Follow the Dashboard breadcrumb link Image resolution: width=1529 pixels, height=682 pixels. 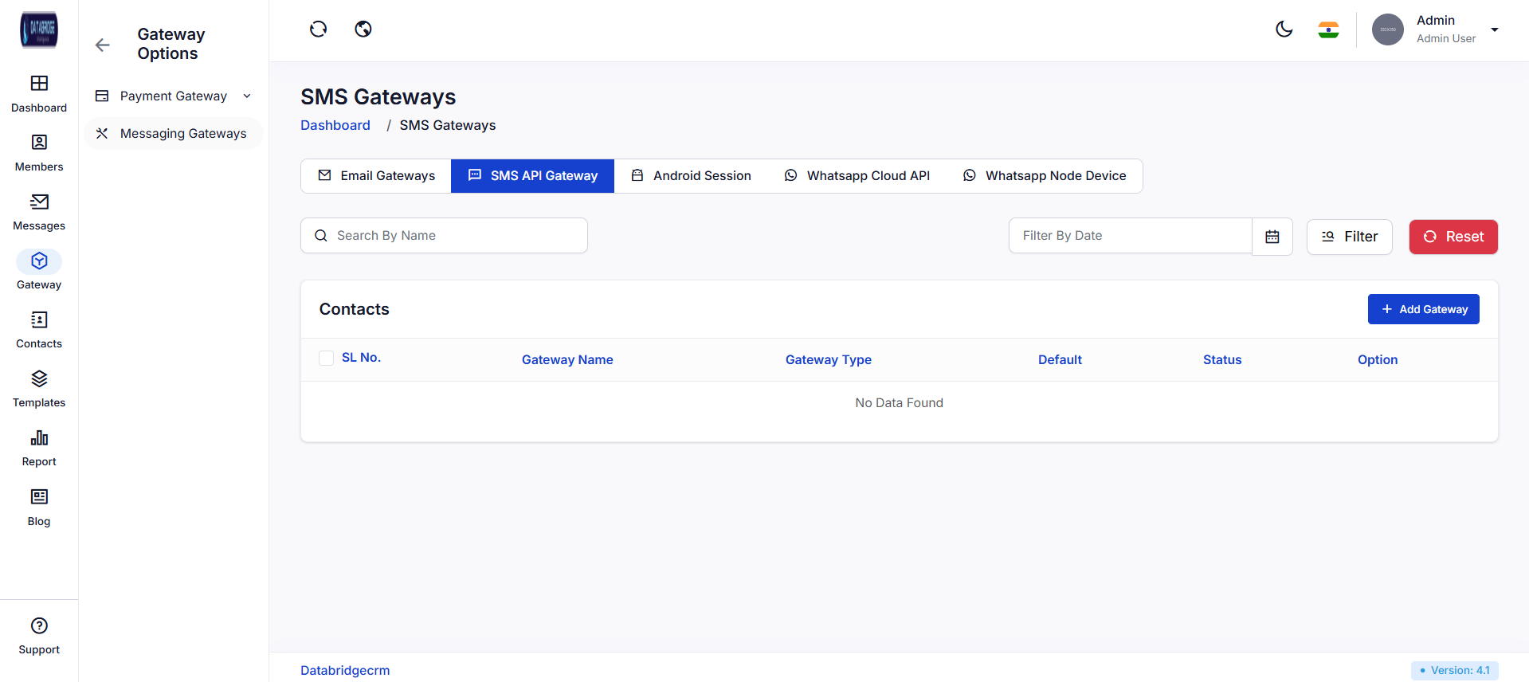tap(335, 125)
